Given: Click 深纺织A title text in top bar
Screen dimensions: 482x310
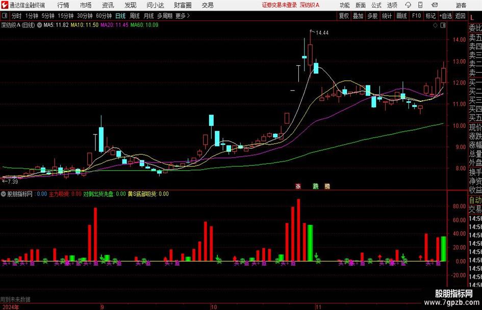Looking at the screenshot, I should point(309,5).
